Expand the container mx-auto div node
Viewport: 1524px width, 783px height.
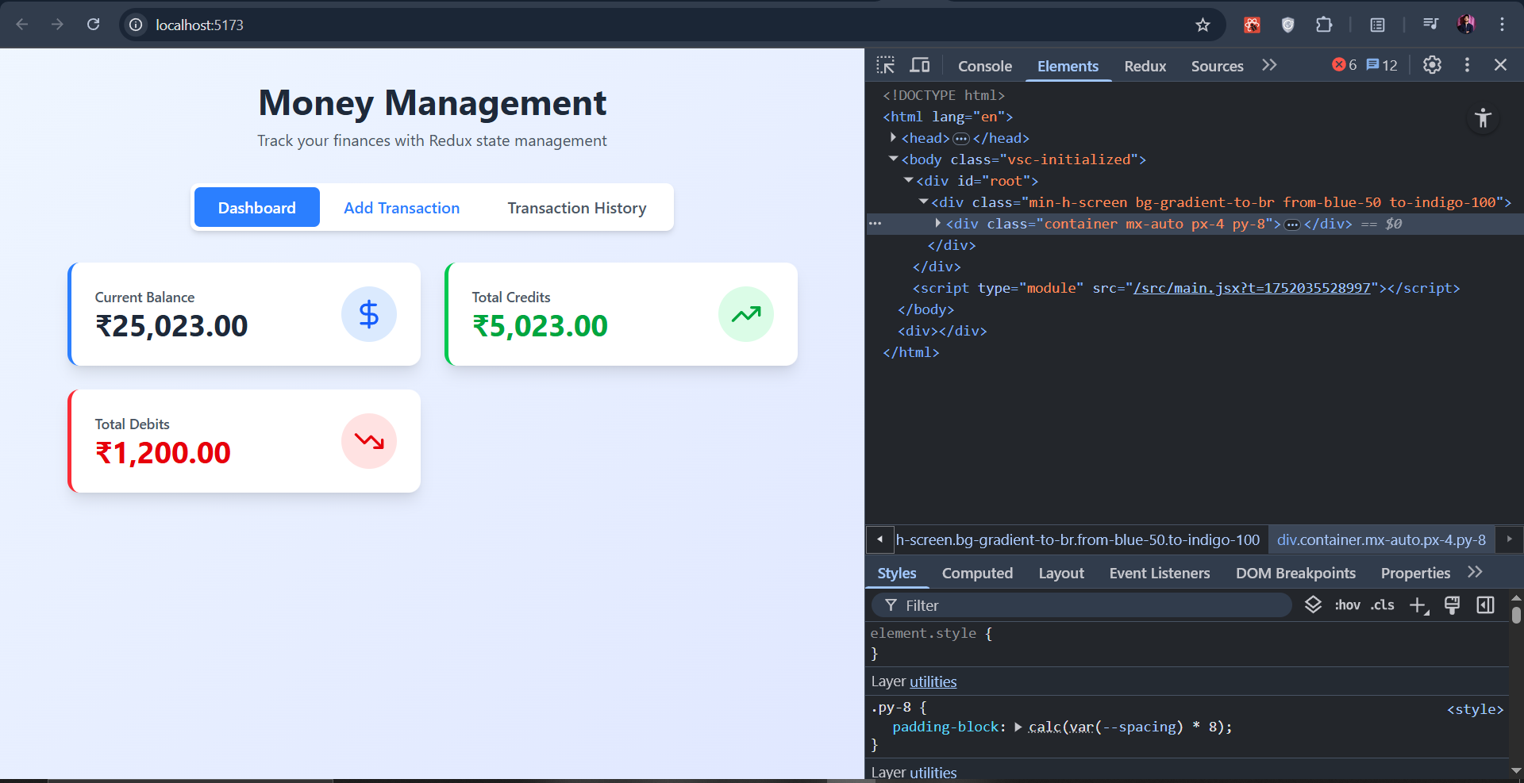point(937,224)
